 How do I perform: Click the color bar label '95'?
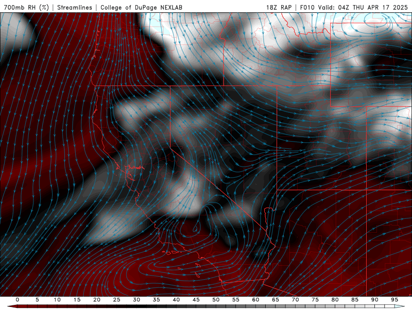[394, 300]
